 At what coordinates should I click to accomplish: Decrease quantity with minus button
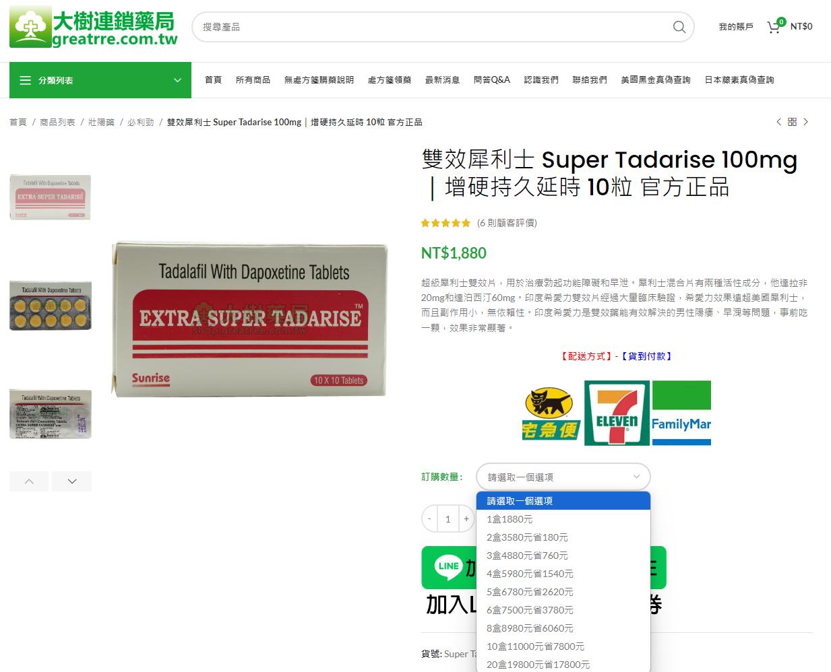[x=429, y=519]
